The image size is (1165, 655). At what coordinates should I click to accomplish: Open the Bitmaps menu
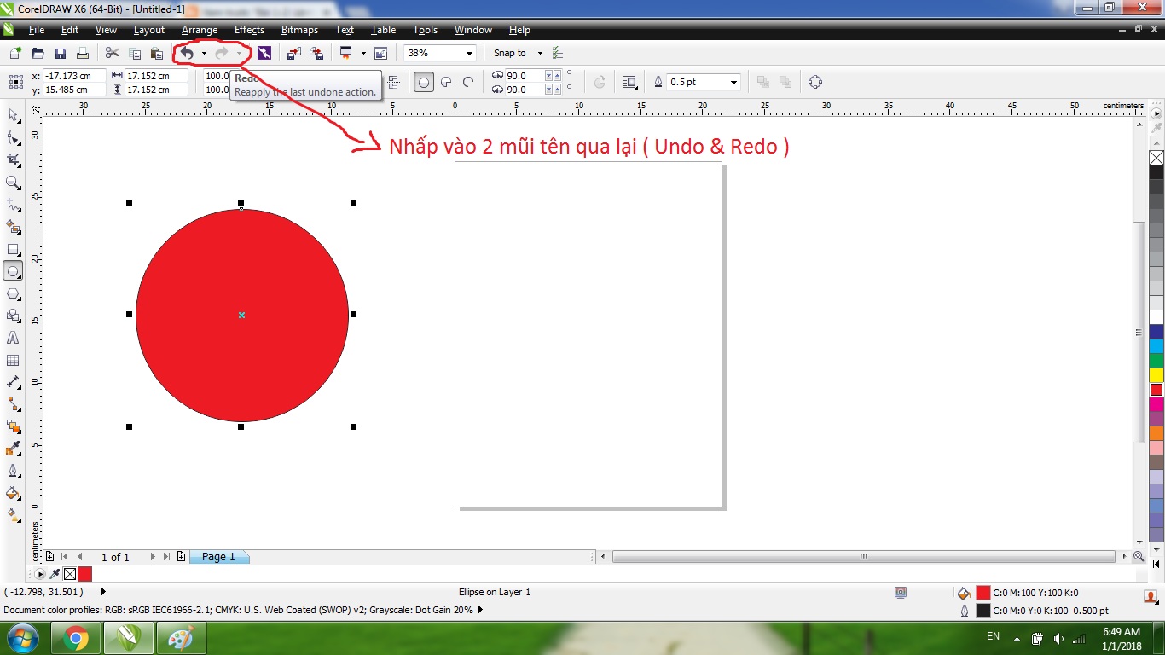[299, 30]
